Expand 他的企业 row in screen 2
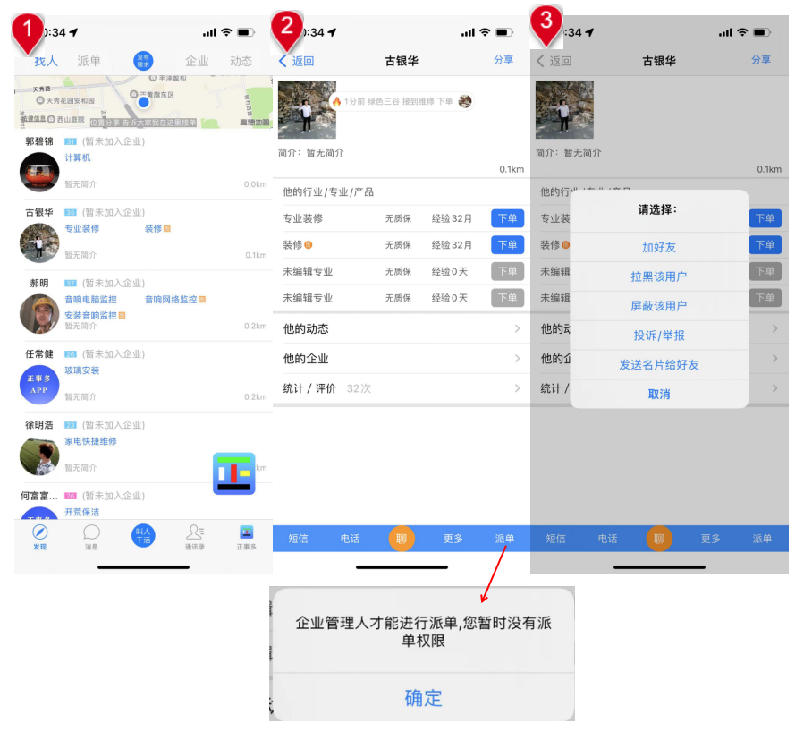The width and height of the screenshot is (812, 740). coord(402,359)
